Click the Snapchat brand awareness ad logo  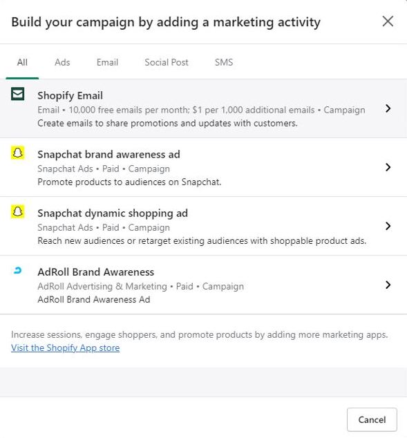17,153
